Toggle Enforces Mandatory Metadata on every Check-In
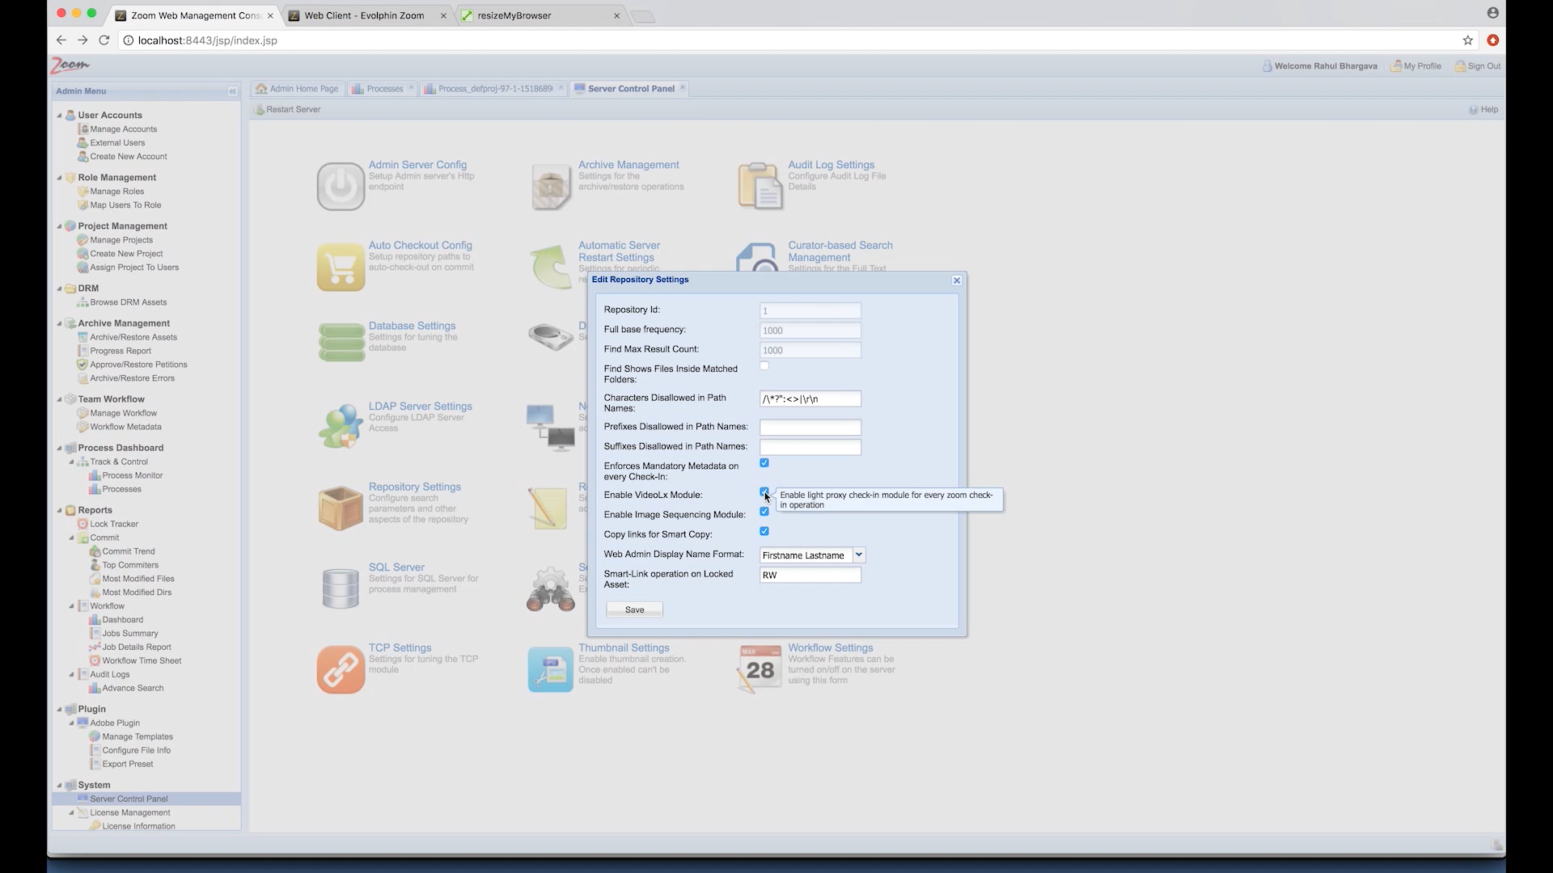This screenshot has width=1553, height=873. [x=764, y=463]
